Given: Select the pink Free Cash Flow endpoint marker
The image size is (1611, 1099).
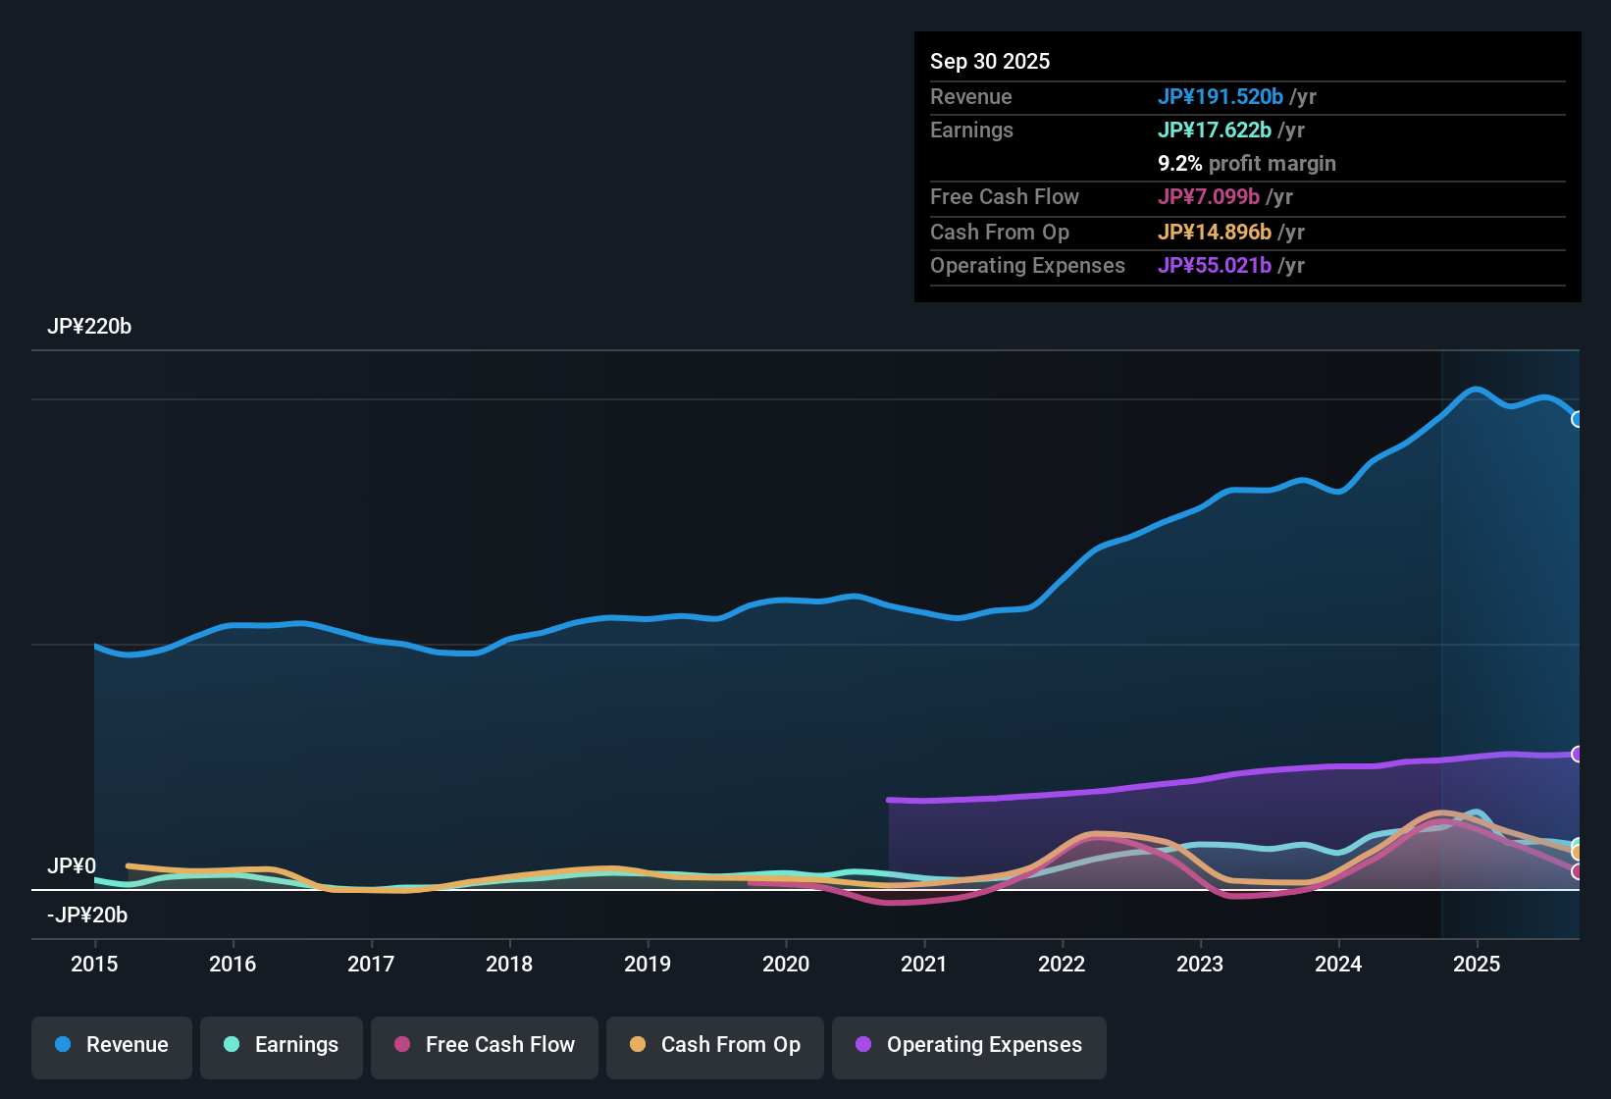Looking at the screenshot, I should click(x=1576, y=869).
